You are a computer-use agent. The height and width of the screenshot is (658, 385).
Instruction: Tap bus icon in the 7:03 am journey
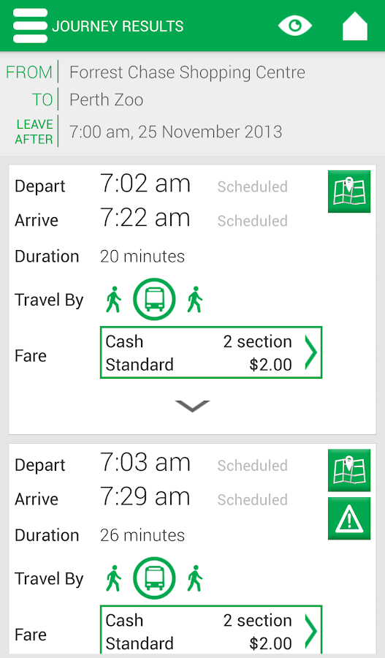154,578
